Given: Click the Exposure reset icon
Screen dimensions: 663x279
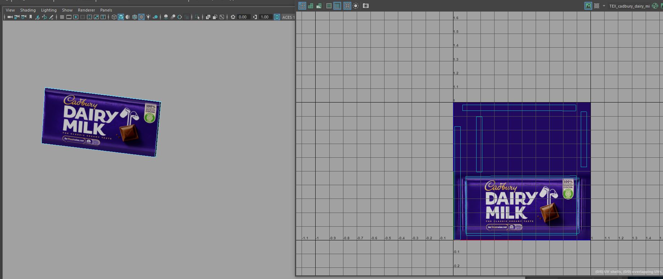Looking at the screenshot, I should click(x=233, y=17).
